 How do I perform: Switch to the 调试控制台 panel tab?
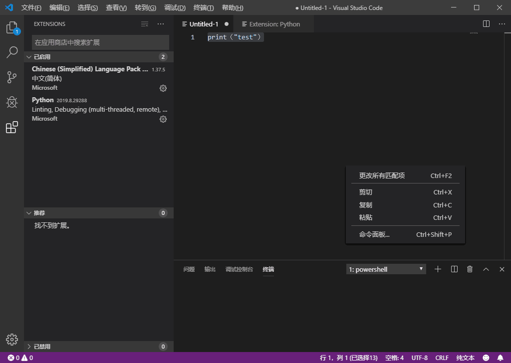click(x=239, y=269)
